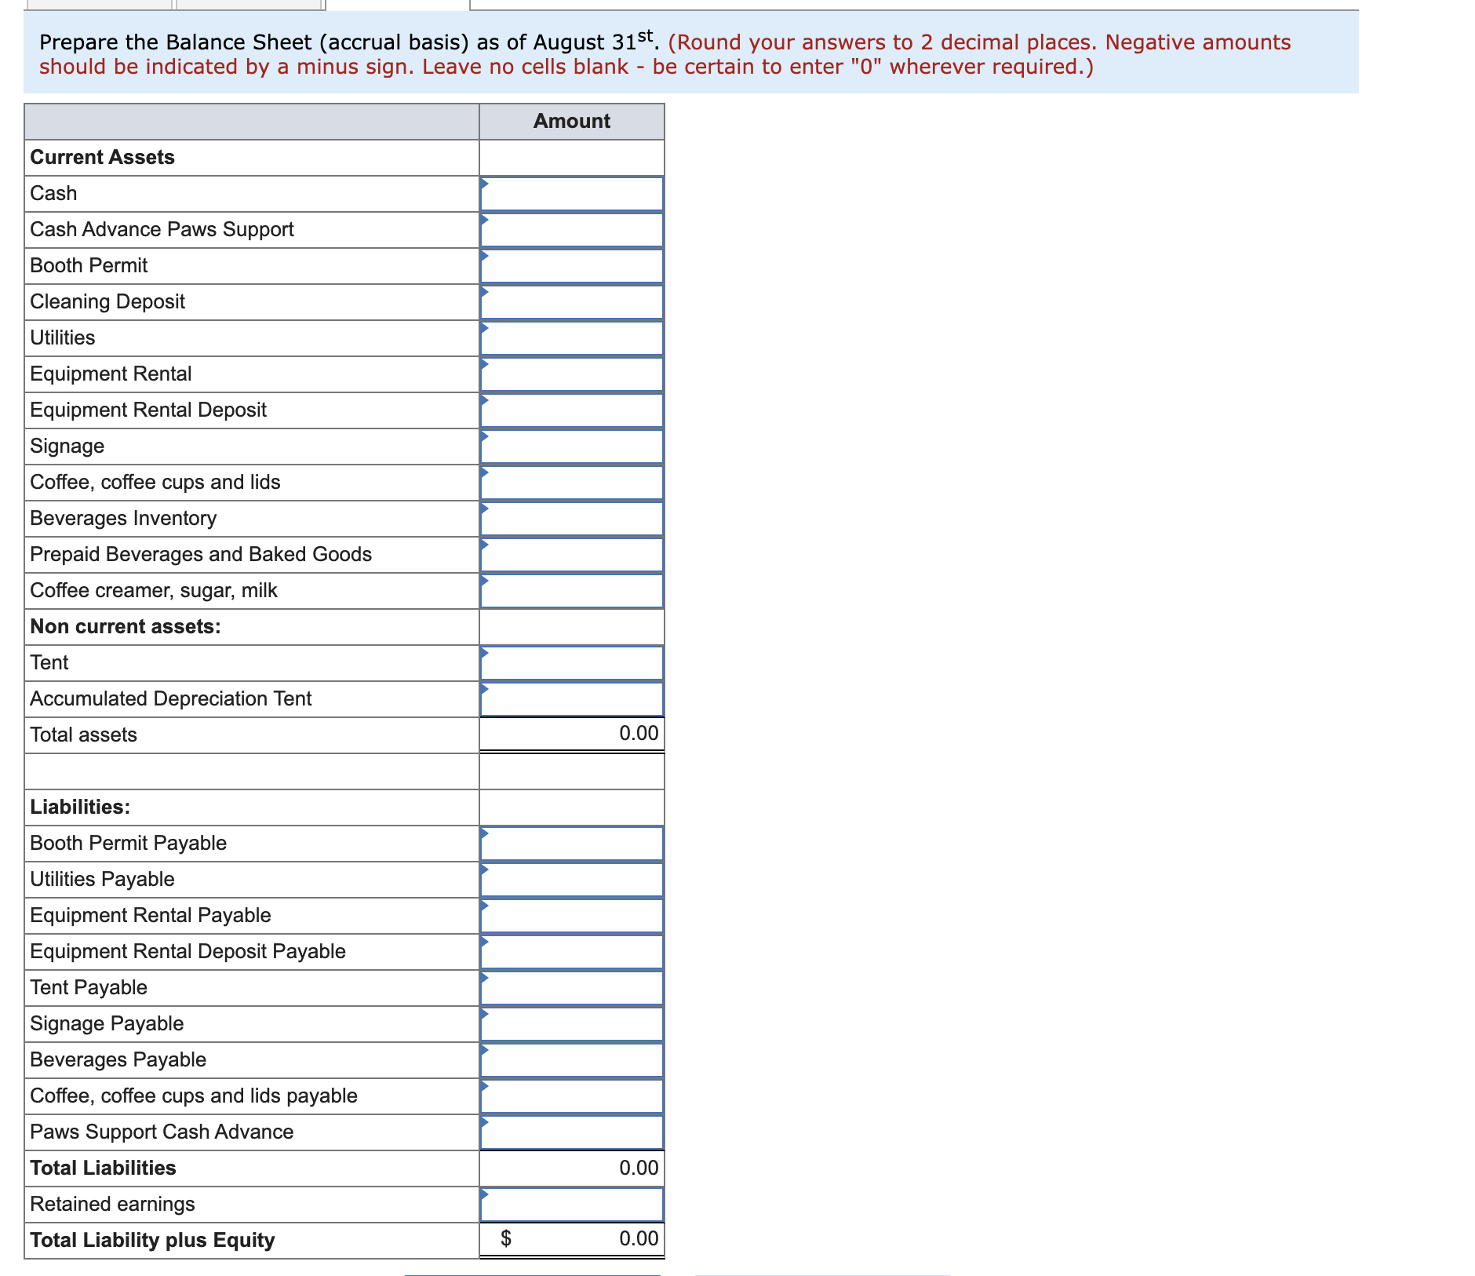Click the Booth Permit Payable amount field
Image resolution: width=1475 pixels, height=1276 pixels.
point(572,844)
